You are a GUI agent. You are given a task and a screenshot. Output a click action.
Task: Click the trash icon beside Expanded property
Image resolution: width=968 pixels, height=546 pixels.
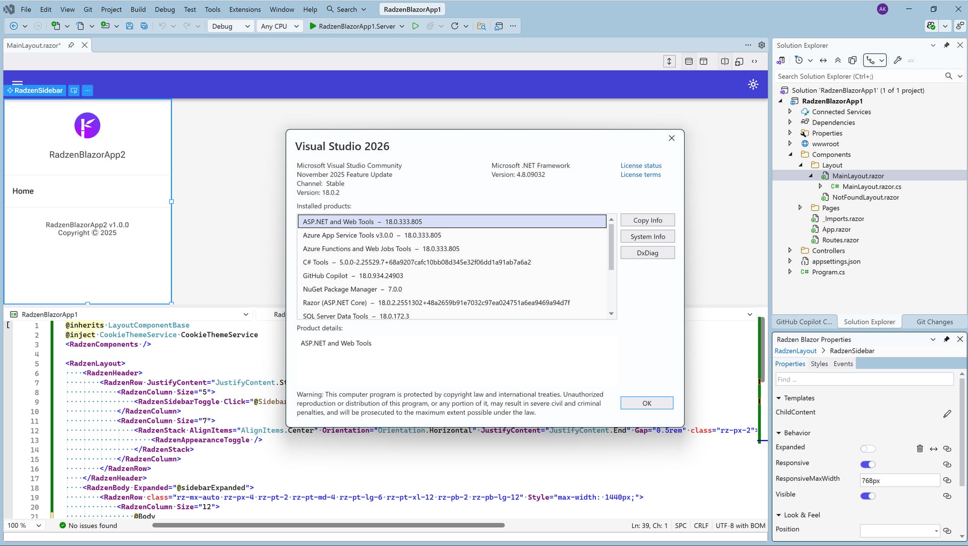click(x=920, y=448)
